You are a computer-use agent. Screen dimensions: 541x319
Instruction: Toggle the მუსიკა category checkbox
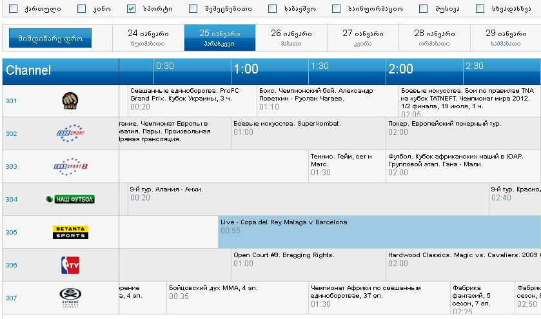[423, 8]
